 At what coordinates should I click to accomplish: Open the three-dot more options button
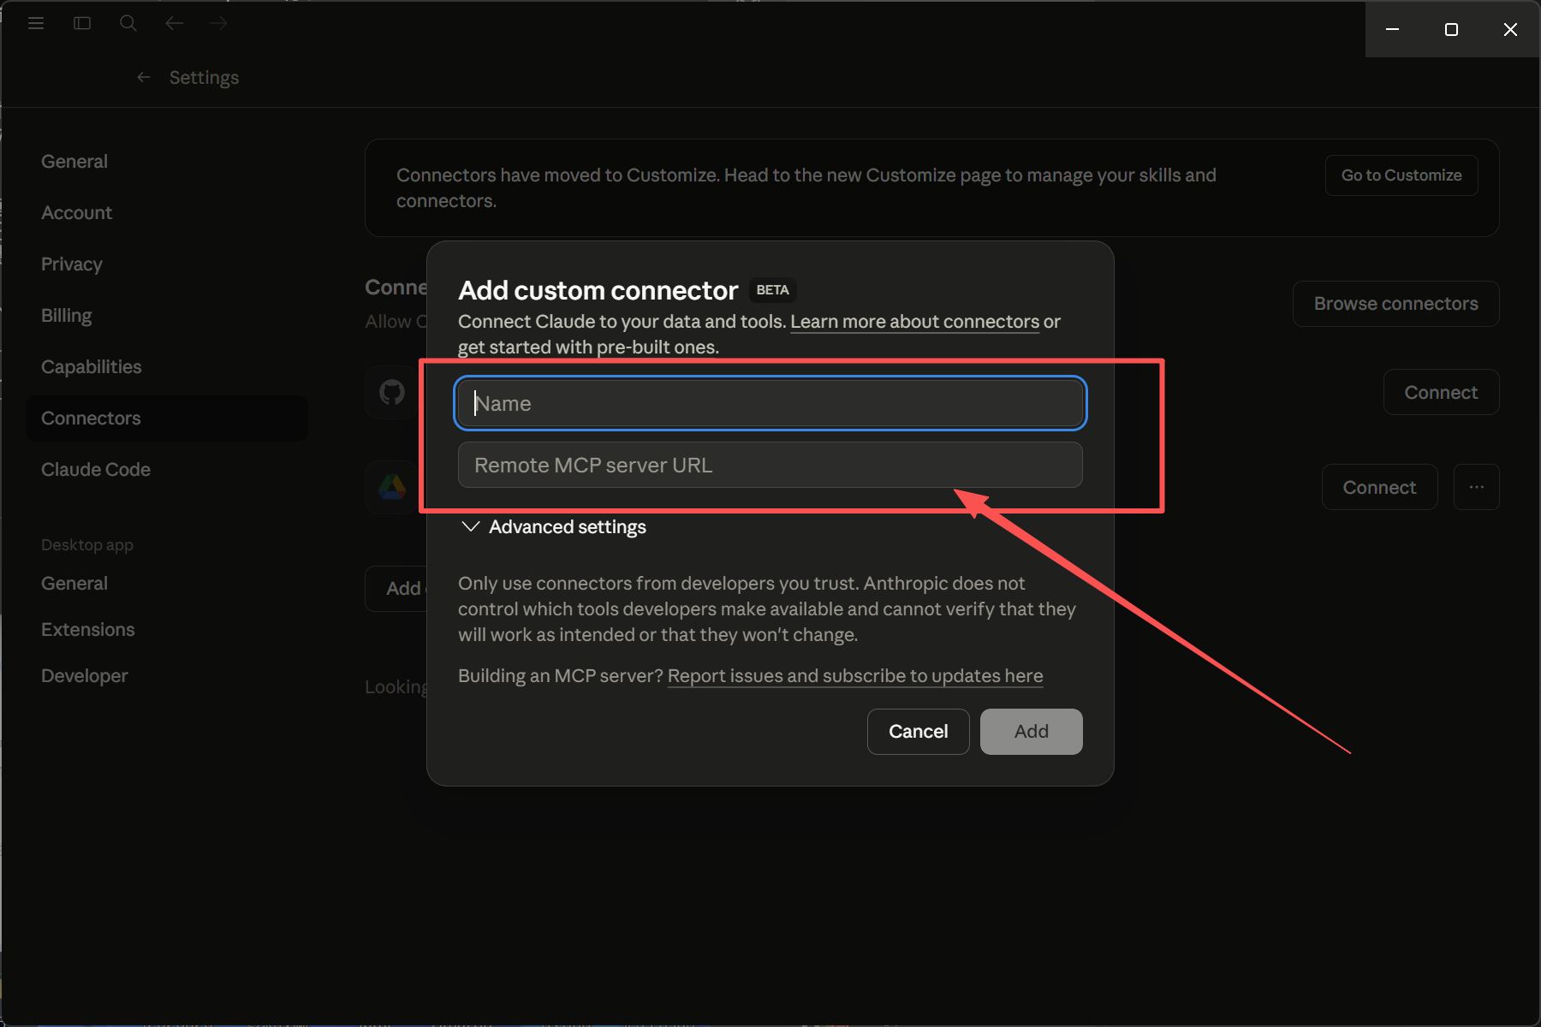point(1476,487)
